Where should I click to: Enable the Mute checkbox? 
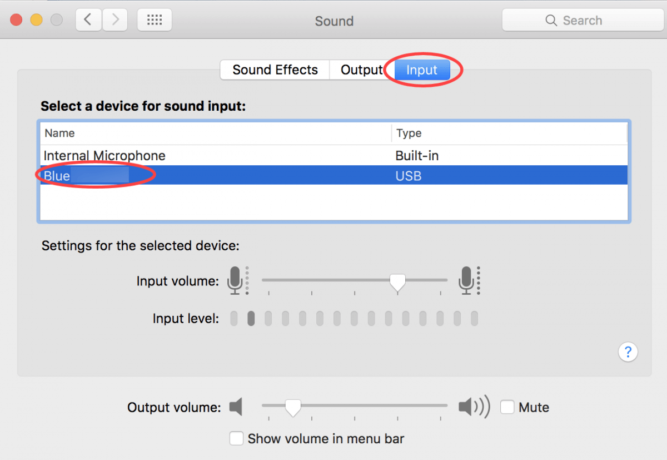pos(507,407)
